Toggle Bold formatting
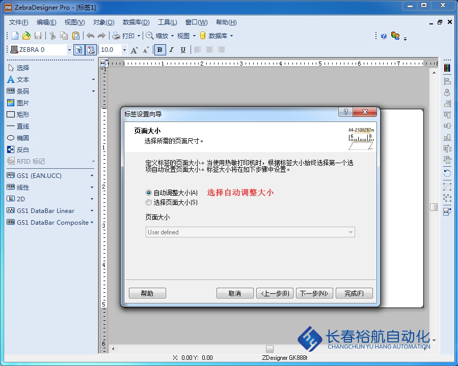The height and width of the screenshot is (366, 458). coord(160,50)
